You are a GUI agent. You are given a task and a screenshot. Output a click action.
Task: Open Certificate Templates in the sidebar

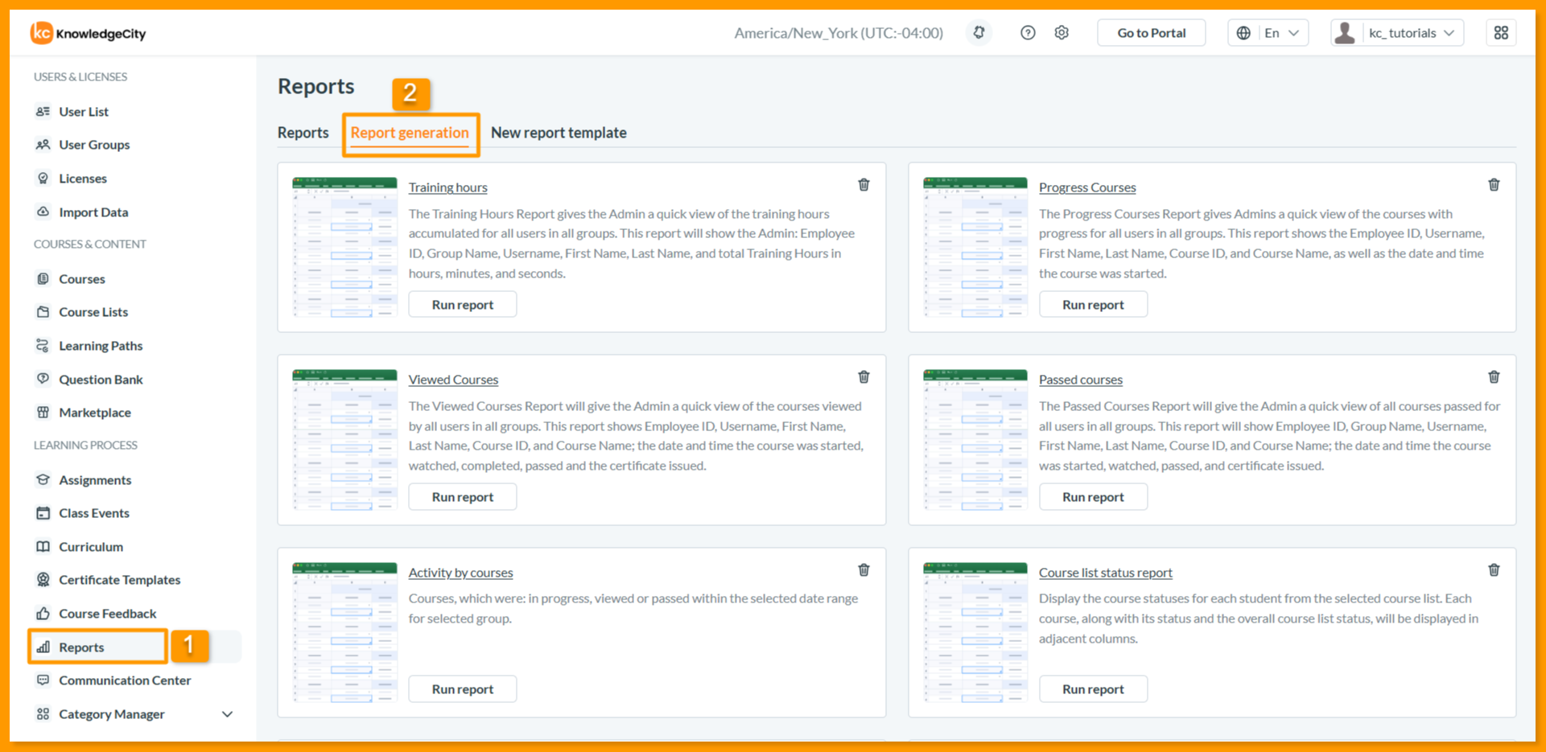pos(119,580)
